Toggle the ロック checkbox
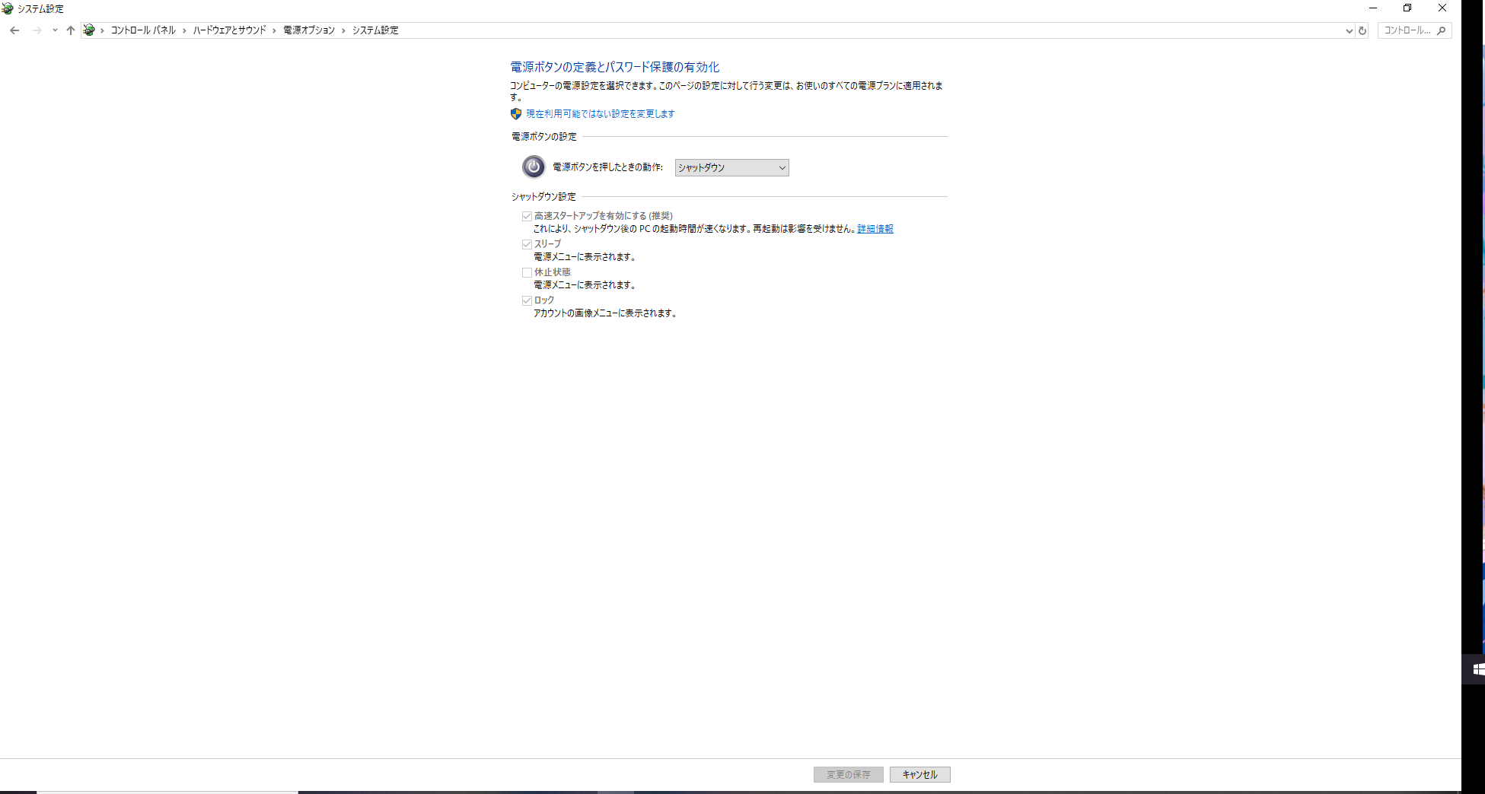1485x794 pixels. coord(527,300)
